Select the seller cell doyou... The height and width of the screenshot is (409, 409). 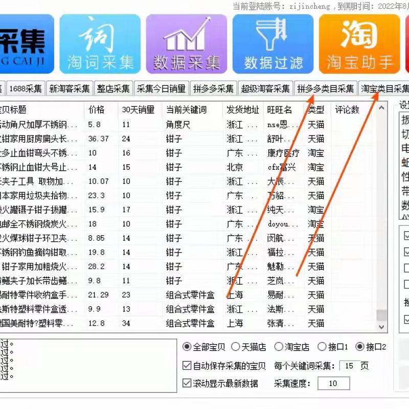point(283,224)
